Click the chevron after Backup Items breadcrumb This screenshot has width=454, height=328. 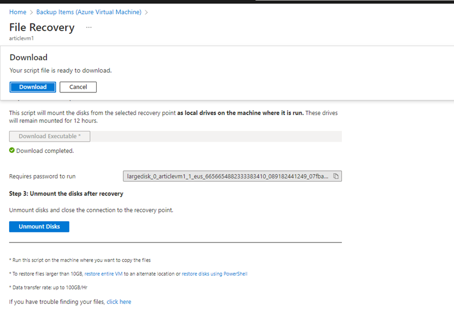pos(146,12)
